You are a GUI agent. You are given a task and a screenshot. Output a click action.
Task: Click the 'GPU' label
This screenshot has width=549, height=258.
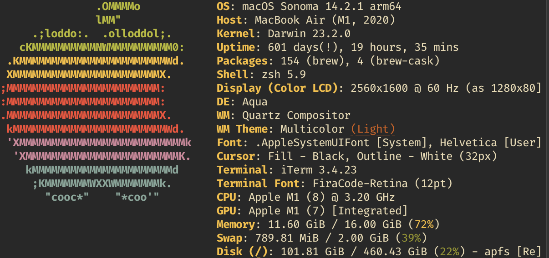(226, 211)
